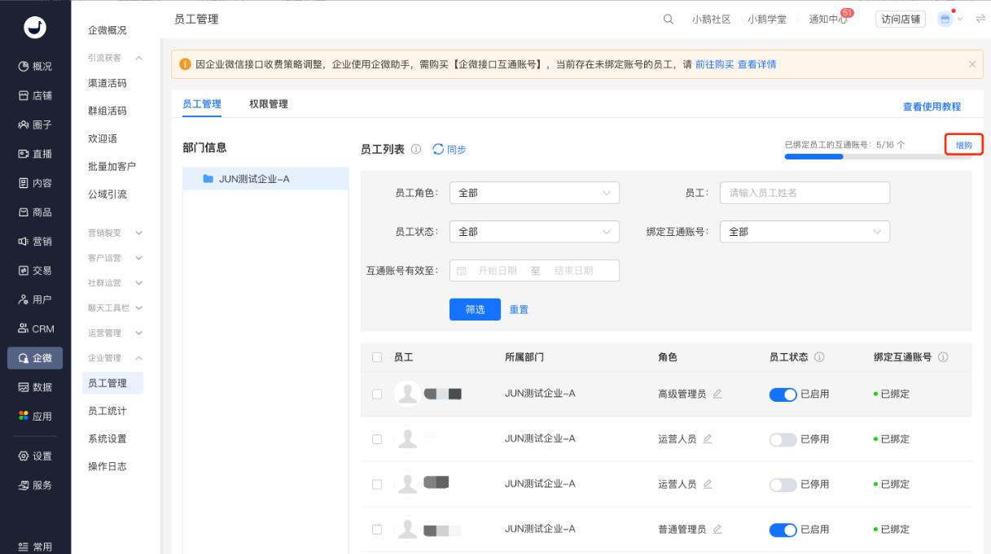Open 渠道活码 in the submenu

tap(107, 83)
